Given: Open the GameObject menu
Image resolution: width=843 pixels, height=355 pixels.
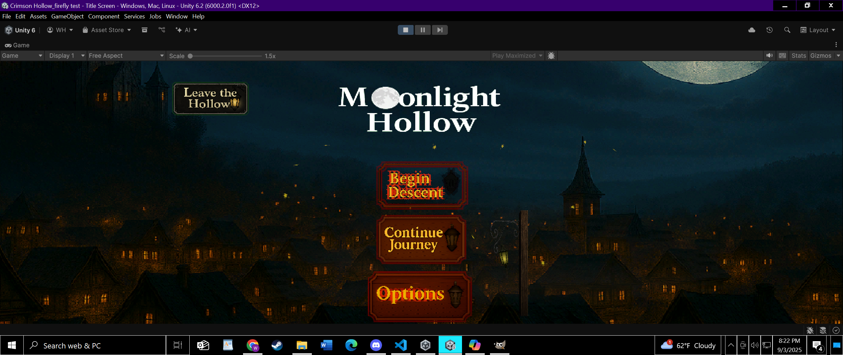Looking at the screenshot, I should [67, 16].
